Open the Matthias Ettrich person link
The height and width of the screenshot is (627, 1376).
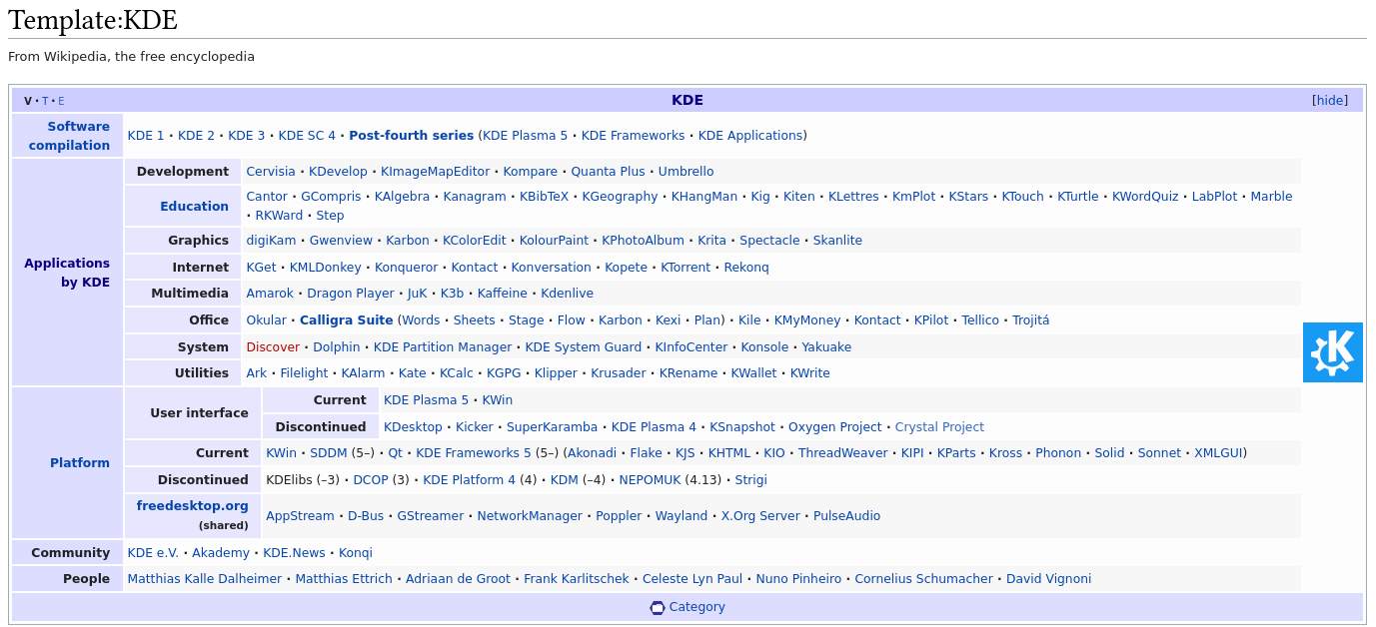coord(343,579)
